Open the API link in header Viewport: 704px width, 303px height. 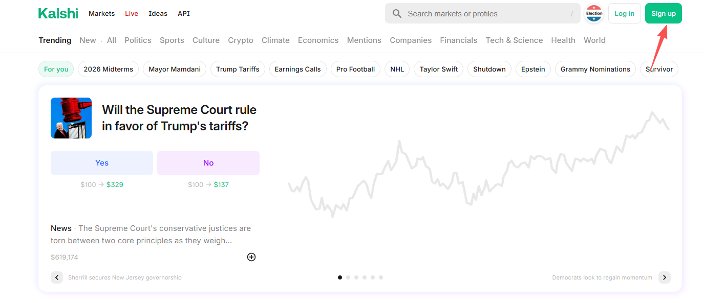[x=184, y=14]
